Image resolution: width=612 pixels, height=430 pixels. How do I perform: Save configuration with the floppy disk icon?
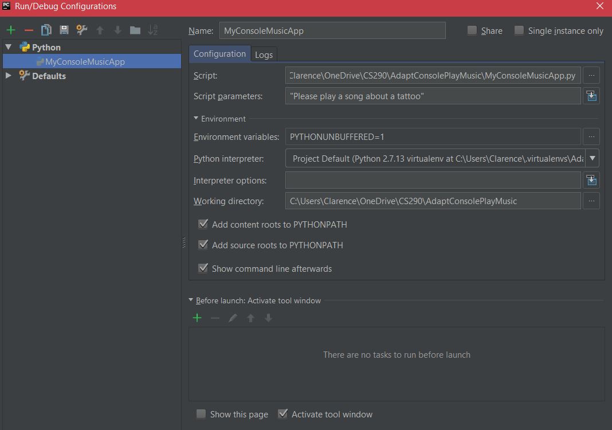click(64, 30)
